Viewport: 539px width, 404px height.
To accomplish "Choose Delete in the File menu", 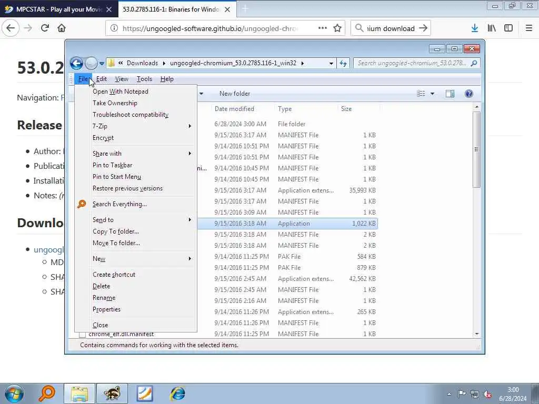I will point(101,286).
